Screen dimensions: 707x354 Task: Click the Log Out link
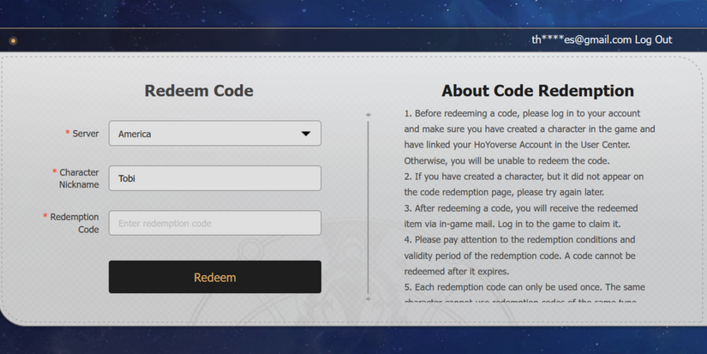653,39
